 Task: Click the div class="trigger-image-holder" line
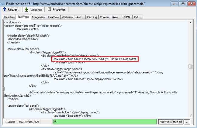(x=62, y=69)
